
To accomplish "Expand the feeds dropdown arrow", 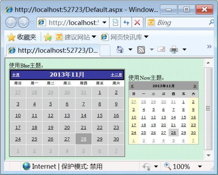I will pyautogui.click(x=152, y=49).
